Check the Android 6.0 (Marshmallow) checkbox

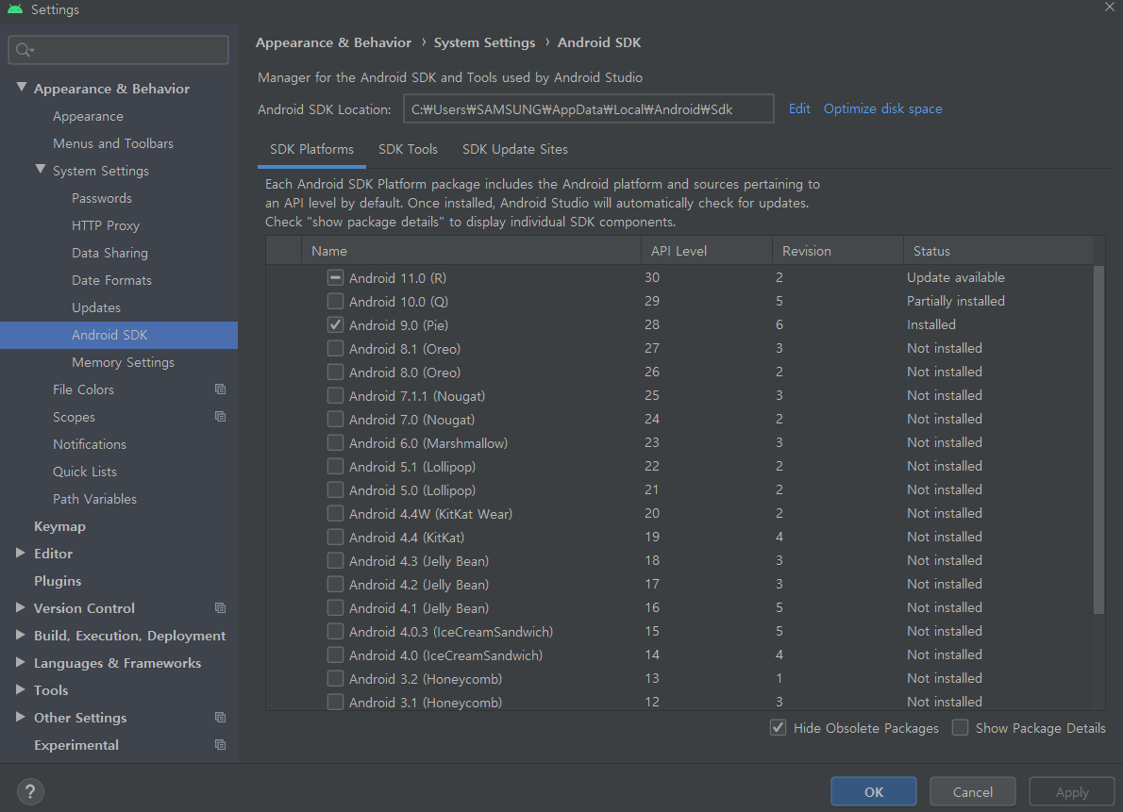pos(335,442)
